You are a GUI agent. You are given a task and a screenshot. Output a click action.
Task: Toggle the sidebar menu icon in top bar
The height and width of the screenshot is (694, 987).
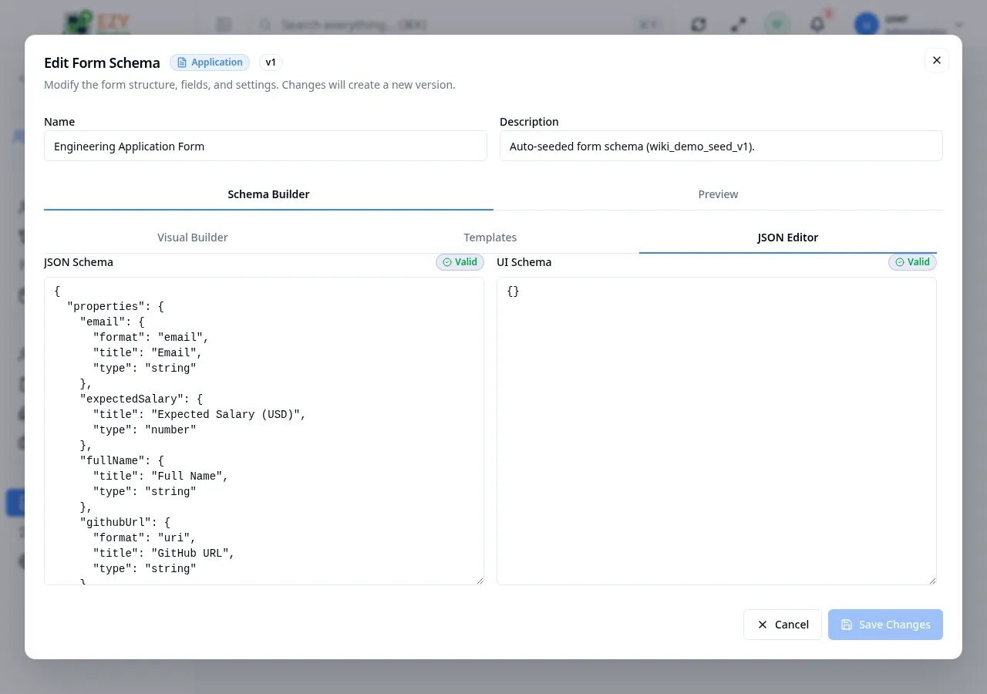224,25
